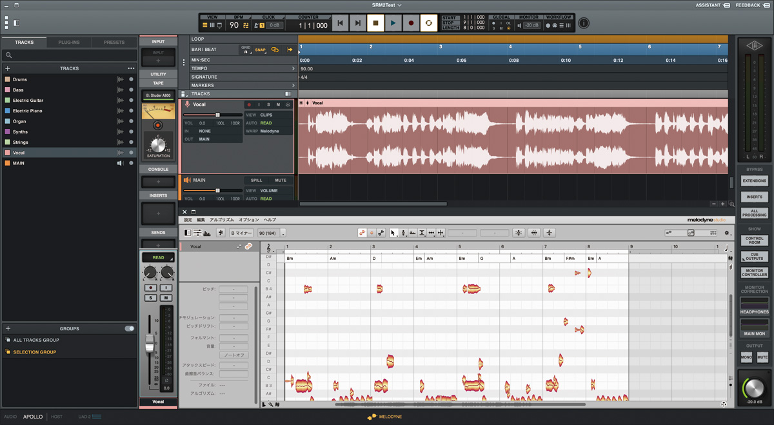This screenshot has height=425, width=774.
Task: Open Melodyne 設定 menu
Action: pos(188,220)
